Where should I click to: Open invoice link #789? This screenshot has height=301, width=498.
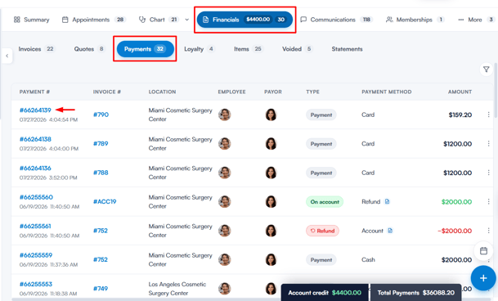click(x=101, y=144)
